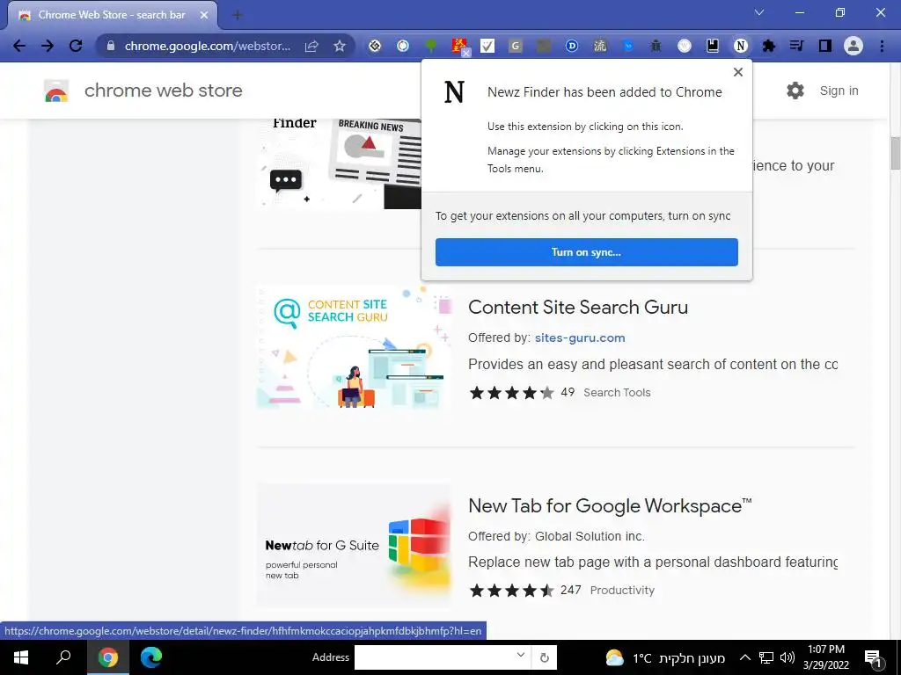Toggle the browser side panel icon
The height and width of the screenshot is (675, 901).
click(825, 46)
